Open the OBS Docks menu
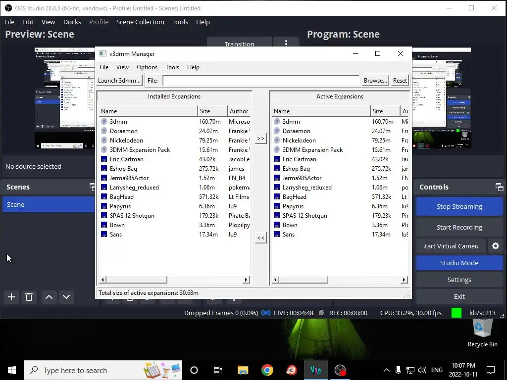The height and width of the screenshot is (380, 507). [72, 22]
